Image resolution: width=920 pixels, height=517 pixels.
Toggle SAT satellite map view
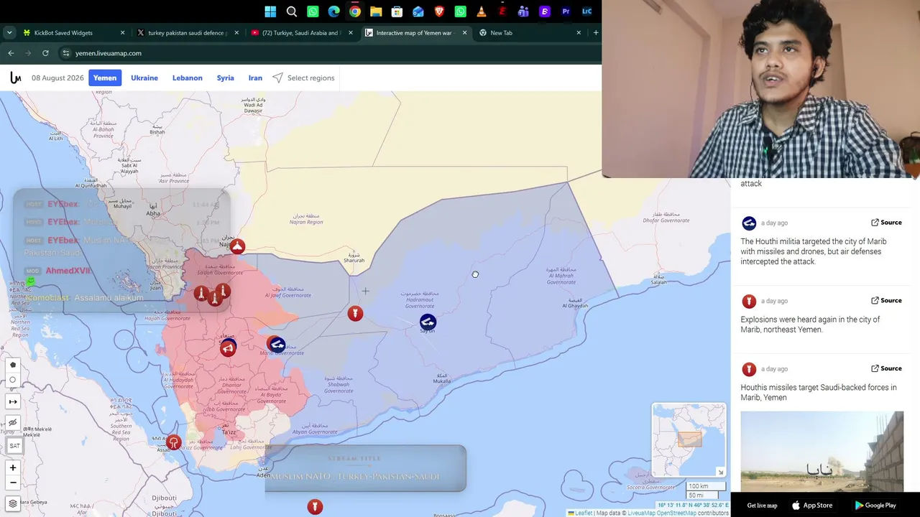(14, 446)
